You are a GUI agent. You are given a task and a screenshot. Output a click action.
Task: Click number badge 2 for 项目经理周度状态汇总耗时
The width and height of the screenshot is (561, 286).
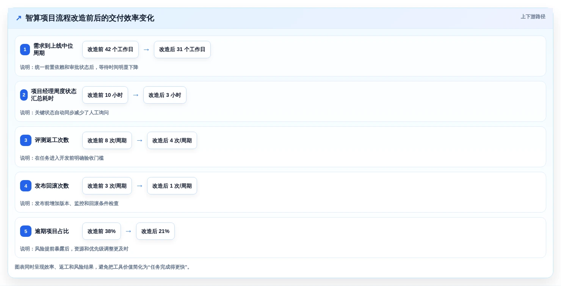(24, 95)
